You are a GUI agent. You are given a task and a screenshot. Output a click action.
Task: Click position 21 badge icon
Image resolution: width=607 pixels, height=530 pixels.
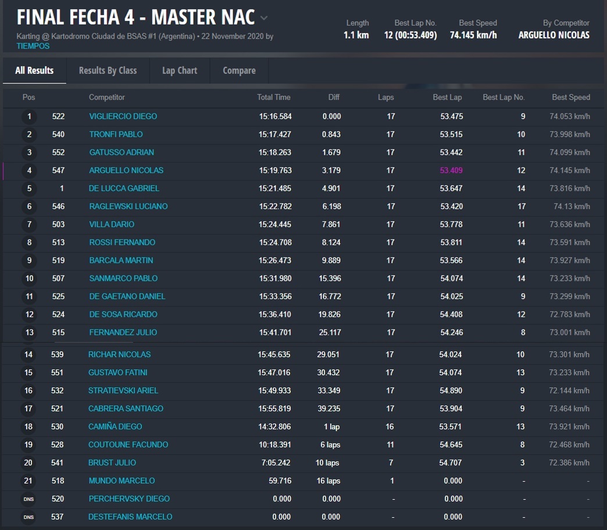click(28, 481)
